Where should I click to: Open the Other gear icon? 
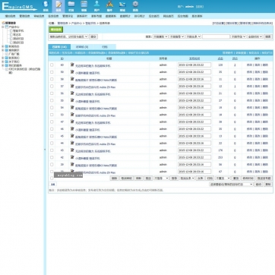tap(135, 6)
